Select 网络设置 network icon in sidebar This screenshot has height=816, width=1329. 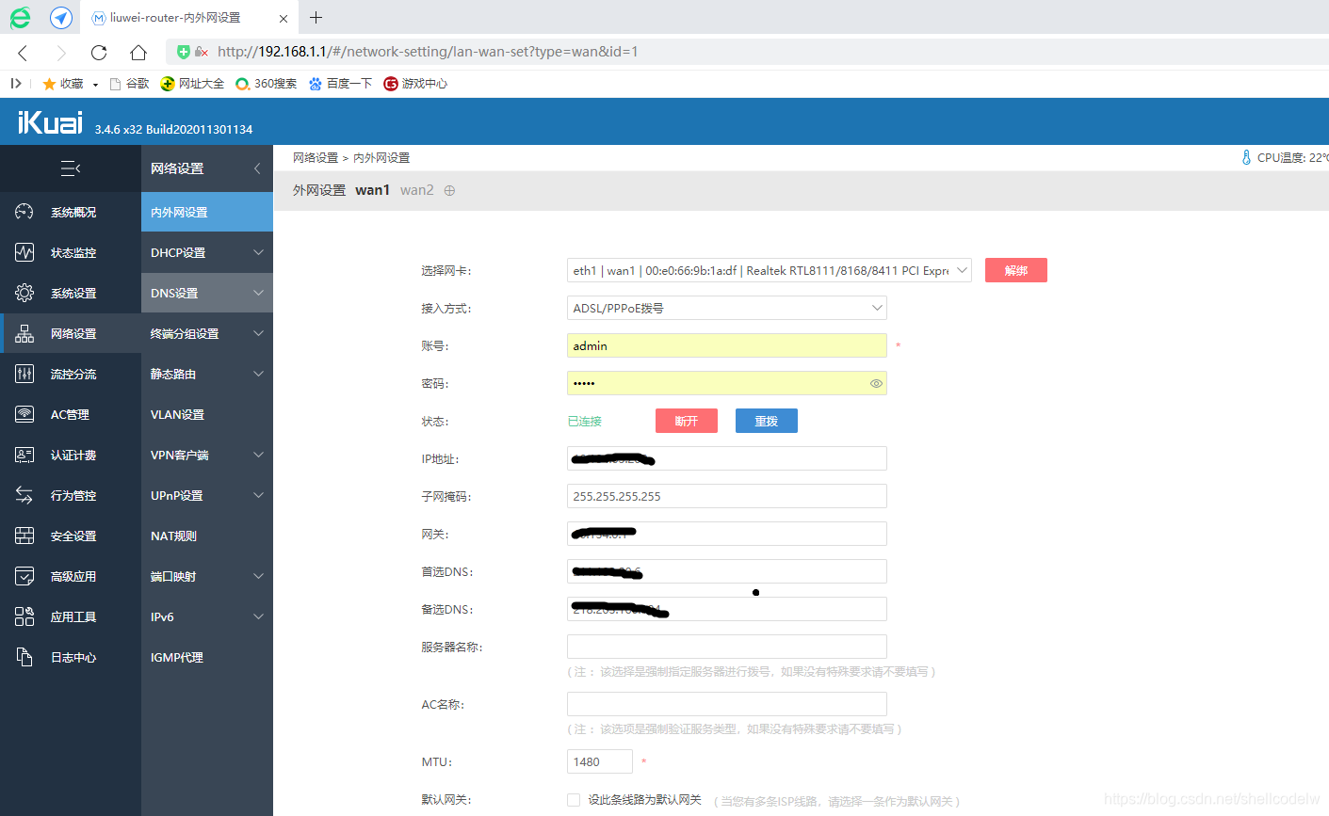coord(24,333)
